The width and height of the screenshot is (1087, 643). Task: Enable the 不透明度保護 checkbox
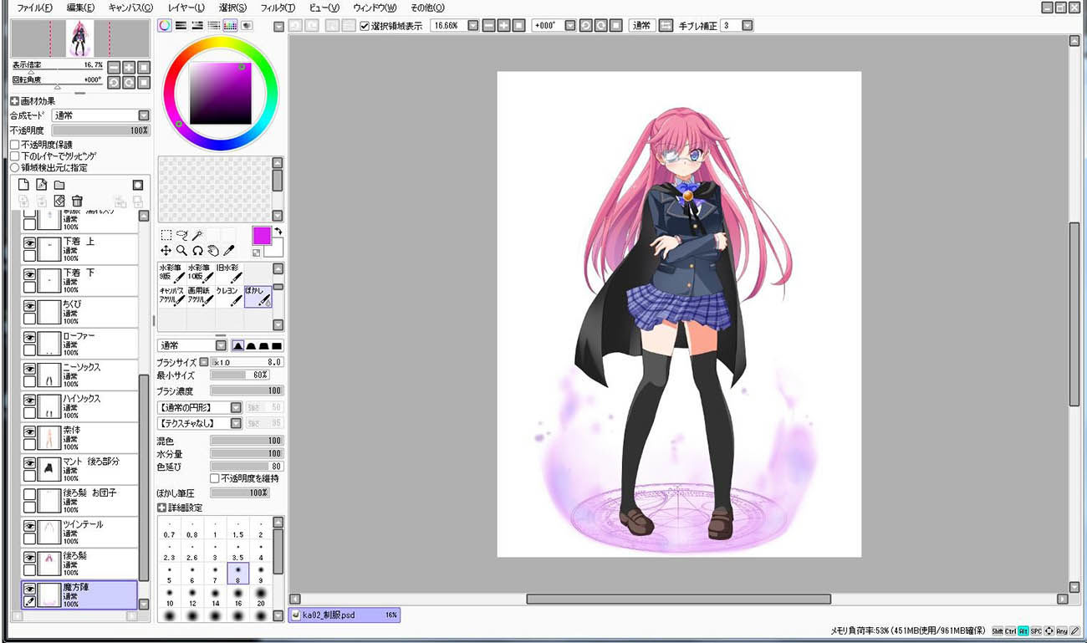[x=15, y=145]
